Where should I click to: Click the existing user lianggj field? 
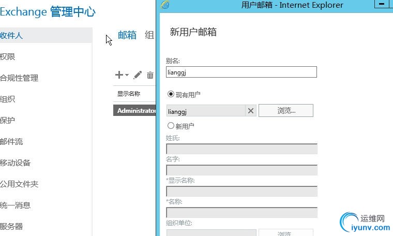click(206, 111)
